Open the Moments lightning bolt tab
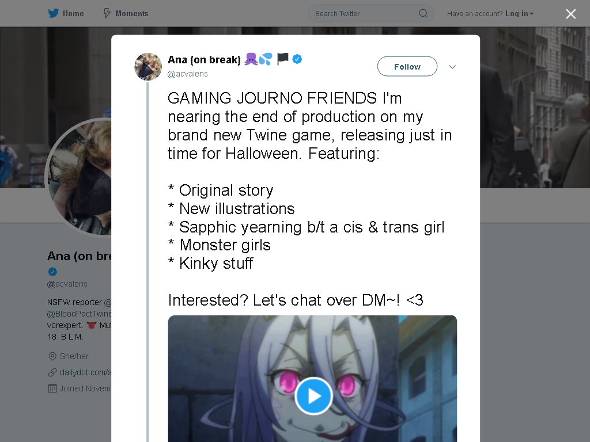Screen dimensions: 590x442 tap(126, 14)
